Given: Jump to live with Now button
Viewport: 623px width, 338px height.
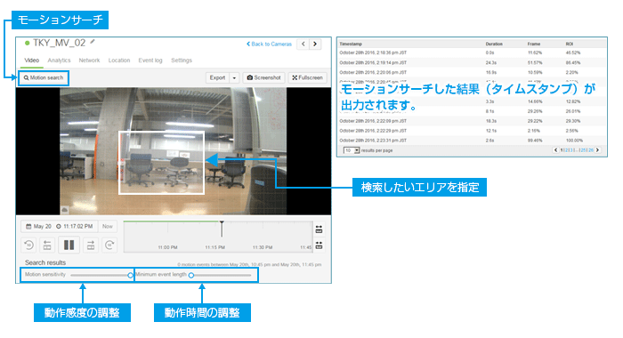Looking at the screenshot, I should (x=108, y=227).
